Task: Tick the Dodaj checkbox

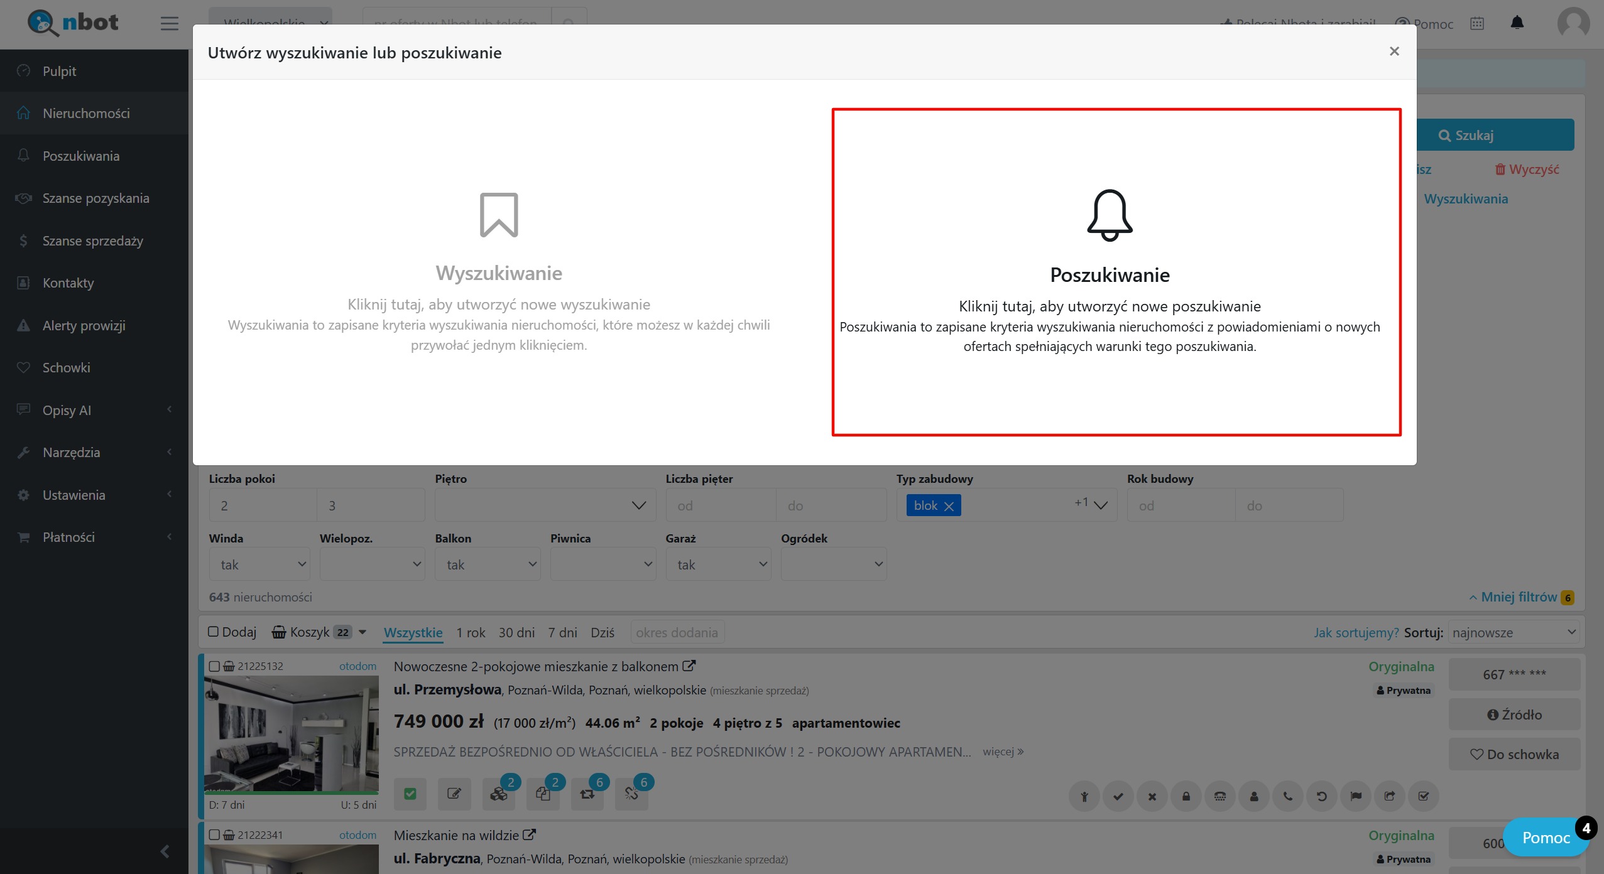Action: point(214,632)
